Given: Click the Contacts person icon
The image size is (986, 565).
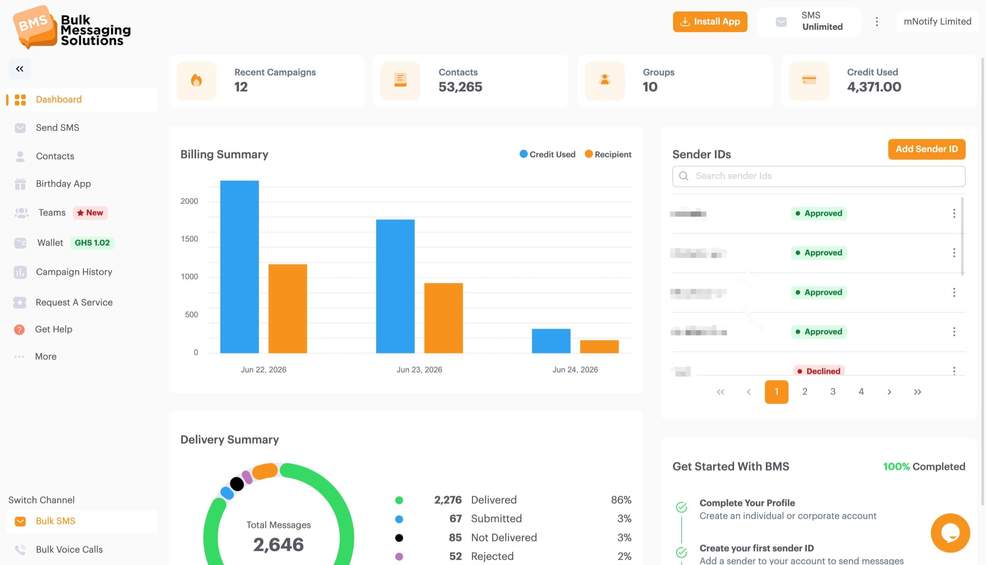Looking at the screenshot, I should tap(20, 156).
